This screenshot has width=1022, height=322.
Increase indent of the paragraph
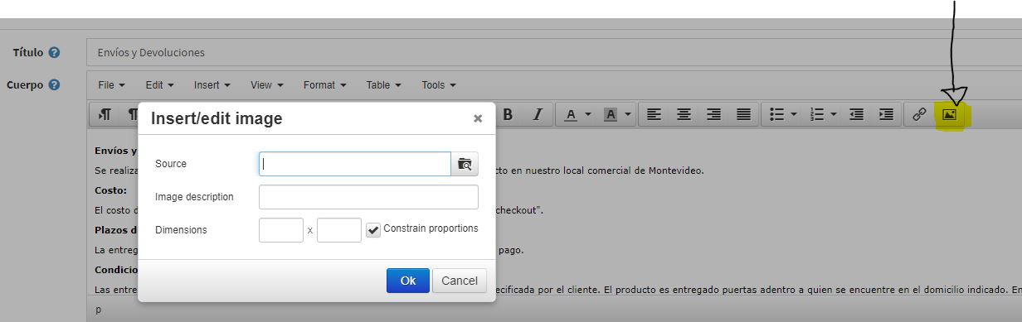(887, 115)
